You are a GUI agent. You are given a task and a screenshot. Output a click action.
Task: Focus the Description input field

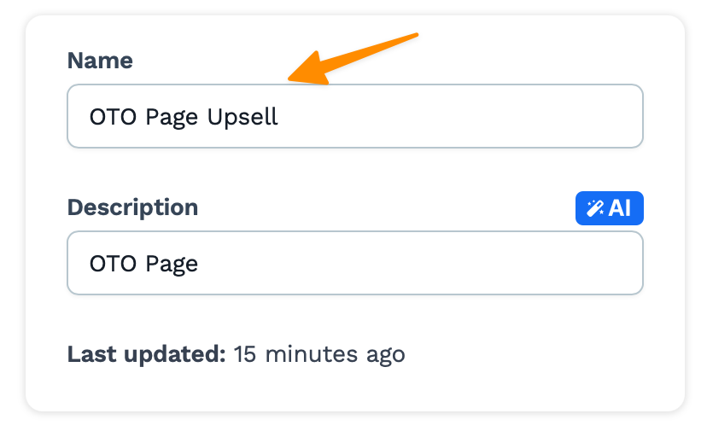pyautogui.click(x=354, y=263)
